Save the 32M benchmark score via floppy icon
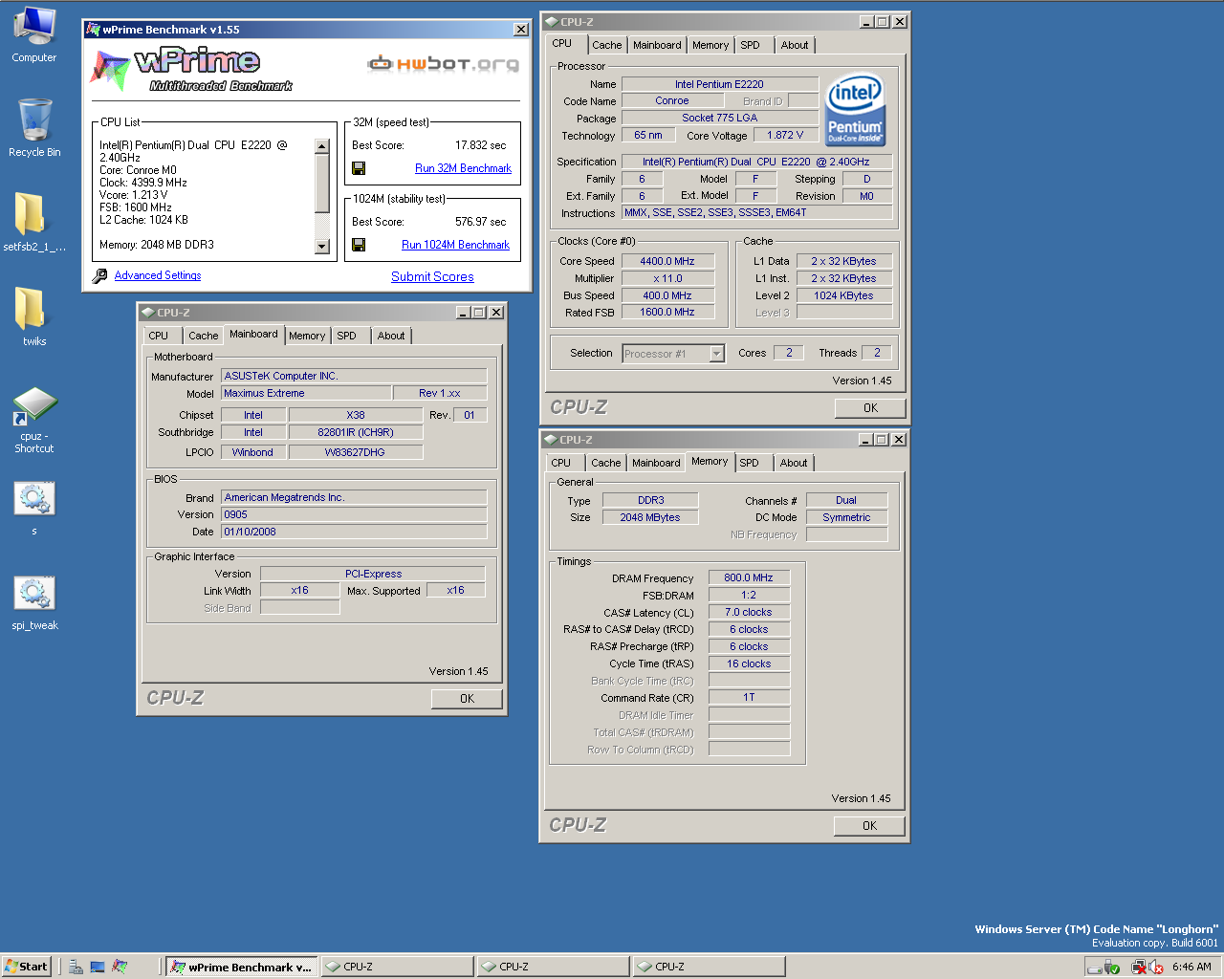This screenshot has height=979, width=1224. (x=359, y=168)
